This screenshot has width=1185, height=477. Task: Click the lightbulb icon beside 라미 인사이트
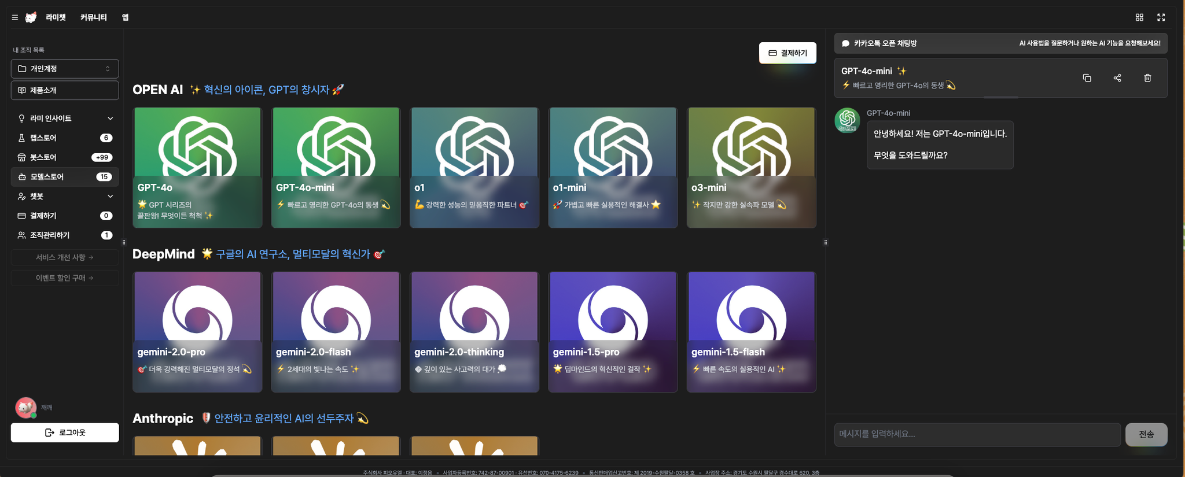[x=22, y=119]
